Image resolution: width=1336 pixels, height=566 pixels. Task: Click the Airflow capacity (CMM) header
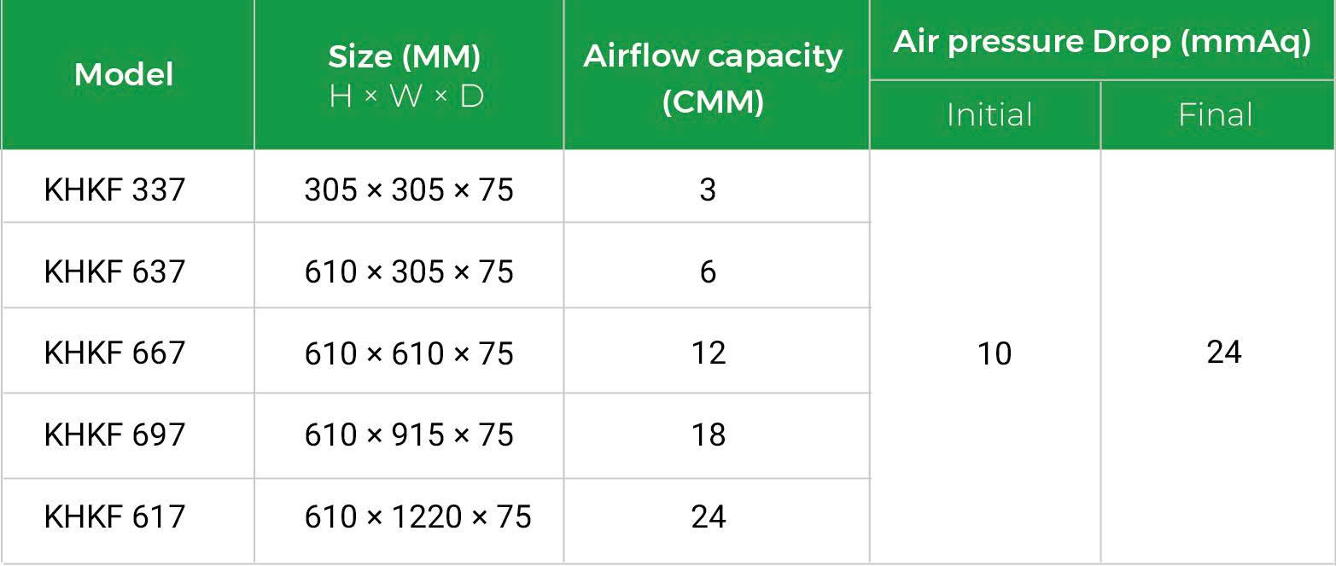click(714, 77)
